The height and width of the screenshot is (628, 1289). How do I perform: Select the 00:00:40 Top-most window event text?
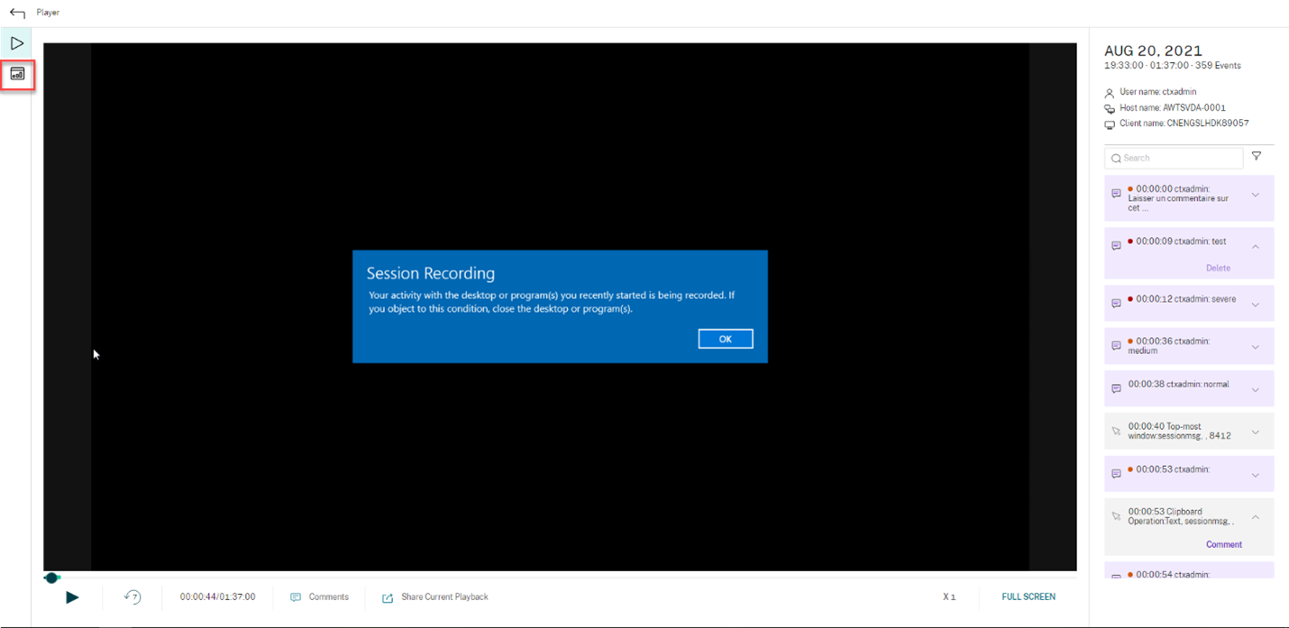coord(1179,432)
